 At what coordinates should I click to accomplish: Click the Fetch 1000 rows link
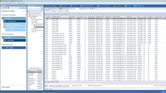pyautogui.click(x=23, y=8)
